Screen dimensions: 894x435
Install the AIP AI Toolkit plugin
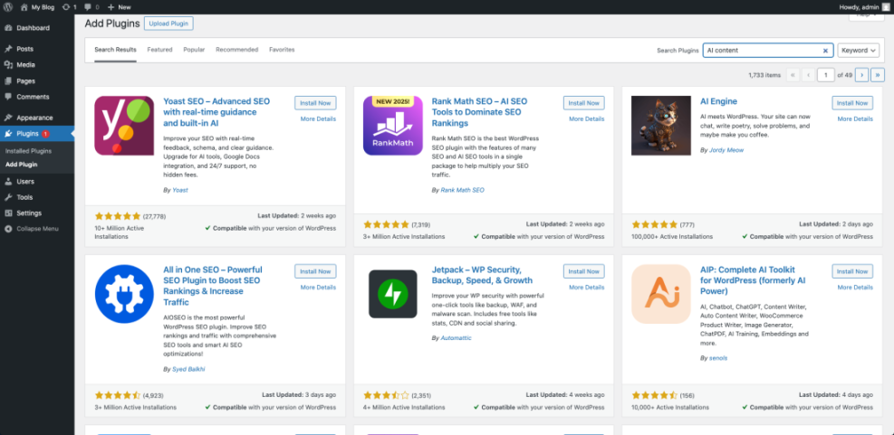[x=852, y=271]
